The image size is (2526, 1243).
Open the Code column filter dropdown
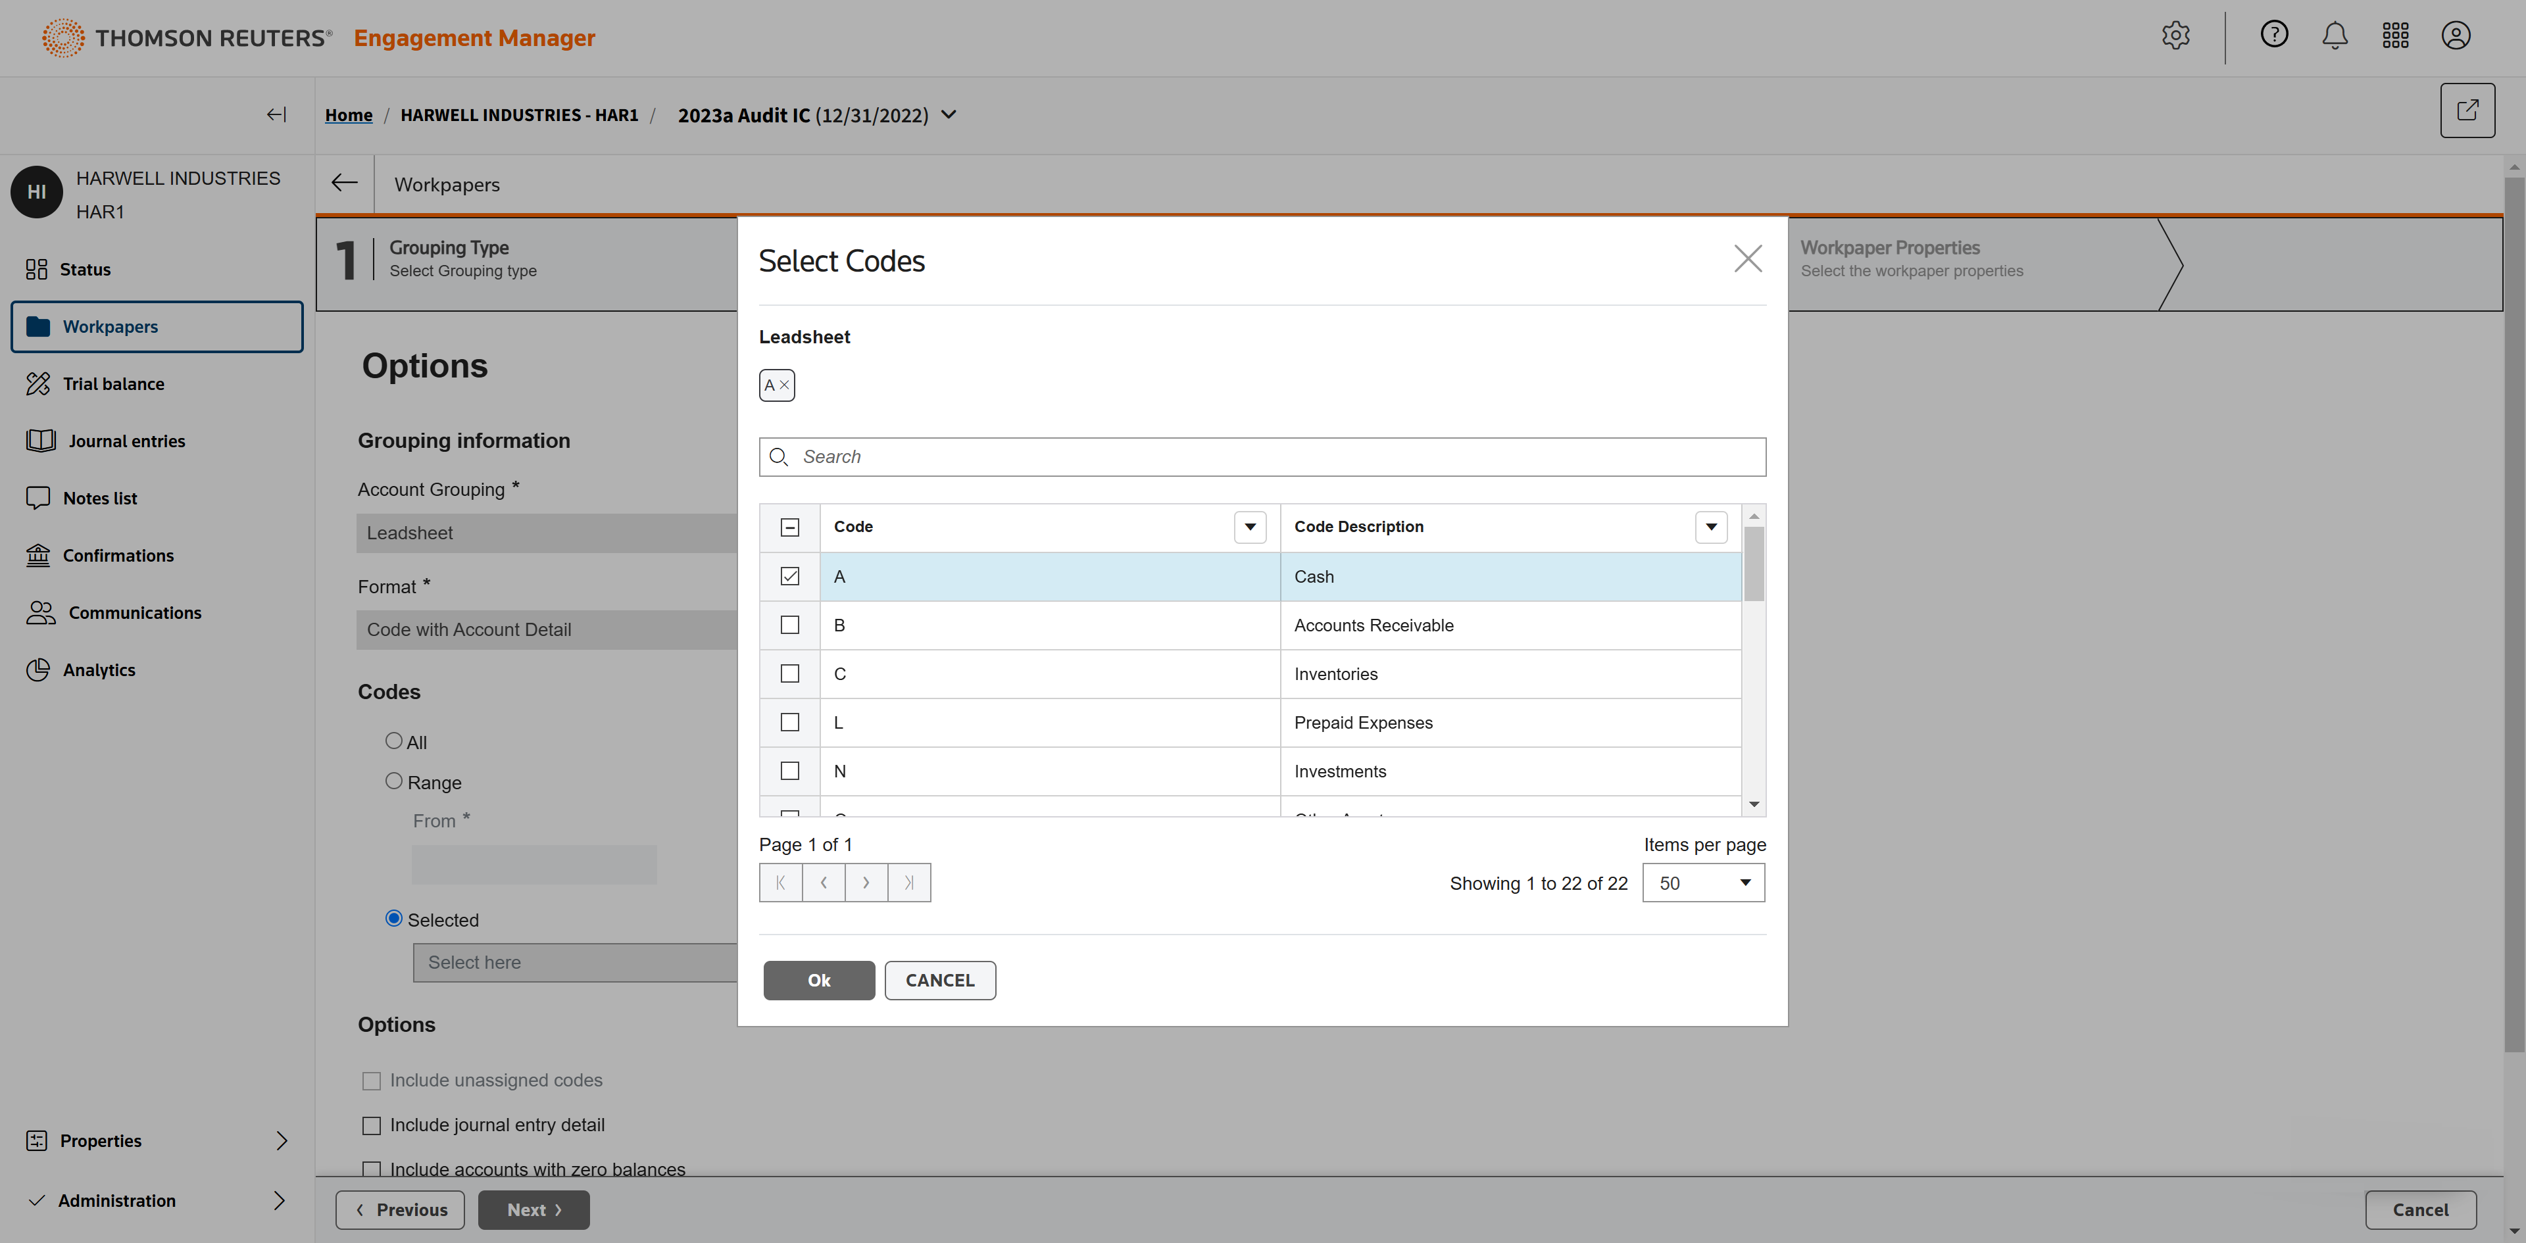[1249, 527]
